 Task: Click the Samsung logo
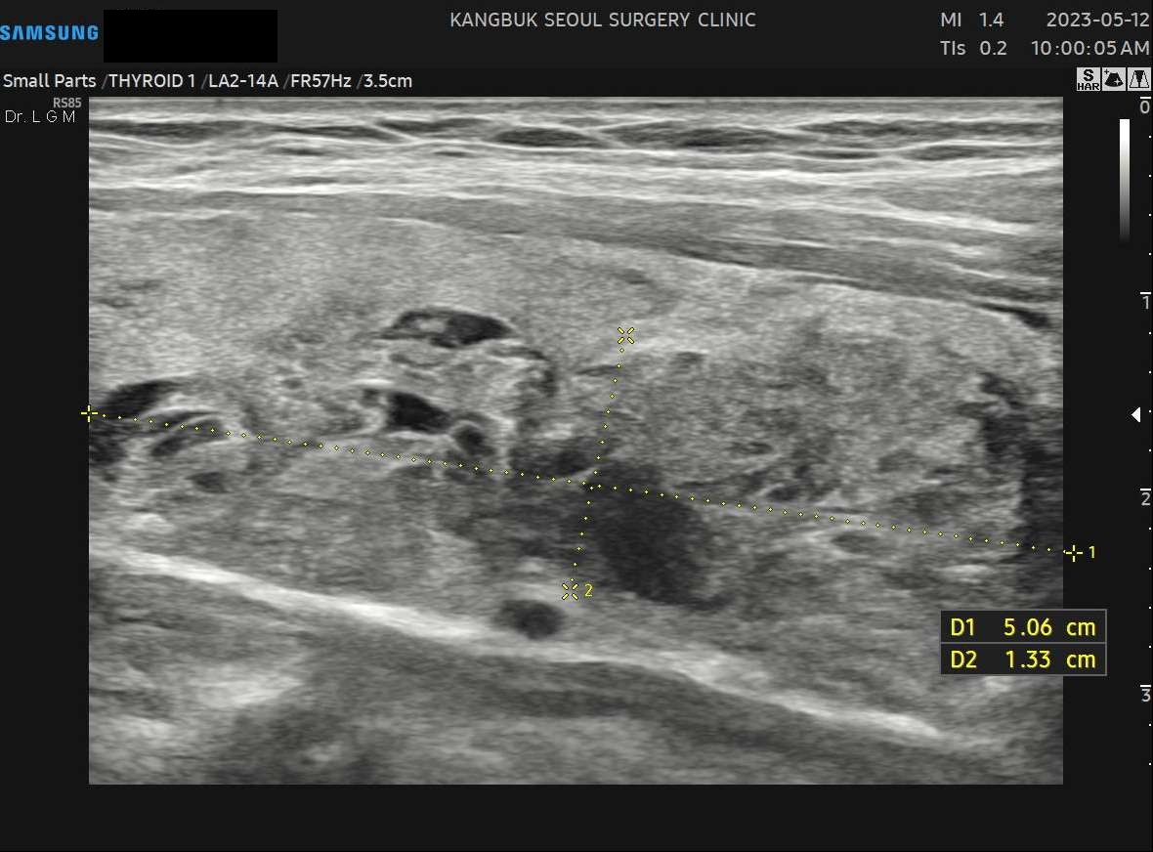[x=49, y=32]
